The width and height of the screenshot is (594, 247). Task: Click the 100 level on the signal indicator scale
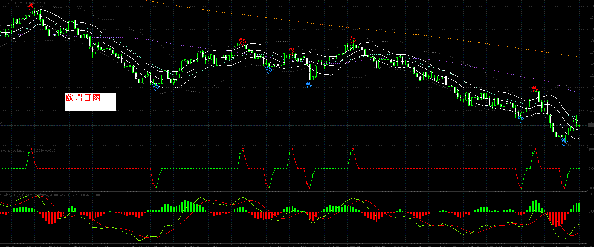[591, 149]
